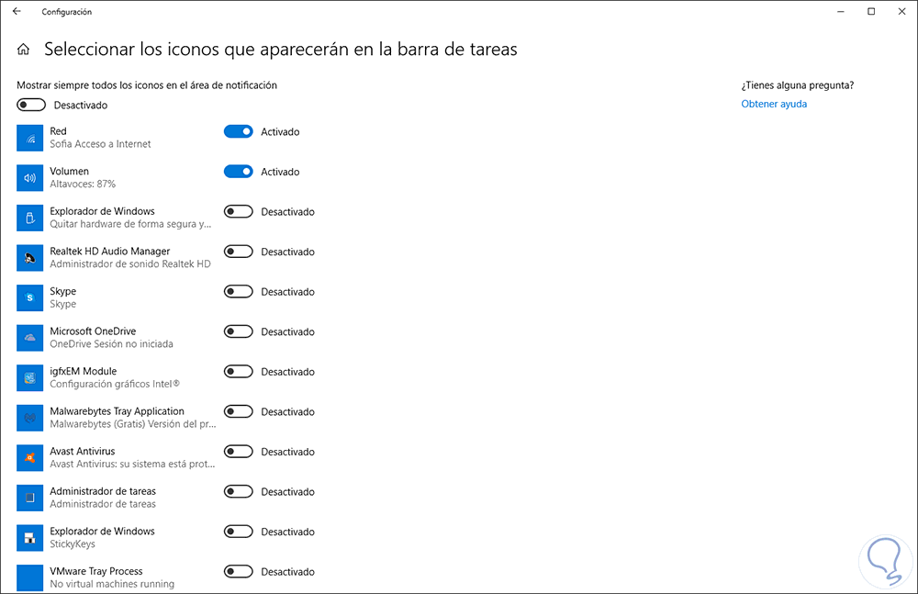
Task: Go to Settings home via house icon
Action: [24, 50]
